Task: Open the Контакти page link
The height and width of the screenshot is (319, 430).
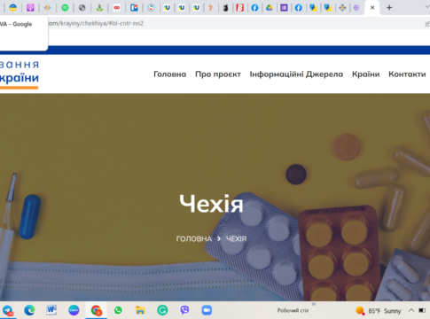Action: point(407,74)
